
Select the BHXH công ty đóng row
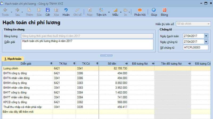[x=106, y=83]
